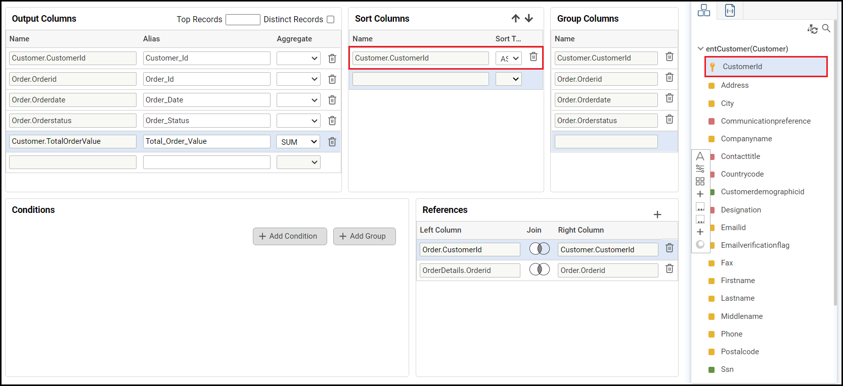Open the code file tab

(730, 11)
